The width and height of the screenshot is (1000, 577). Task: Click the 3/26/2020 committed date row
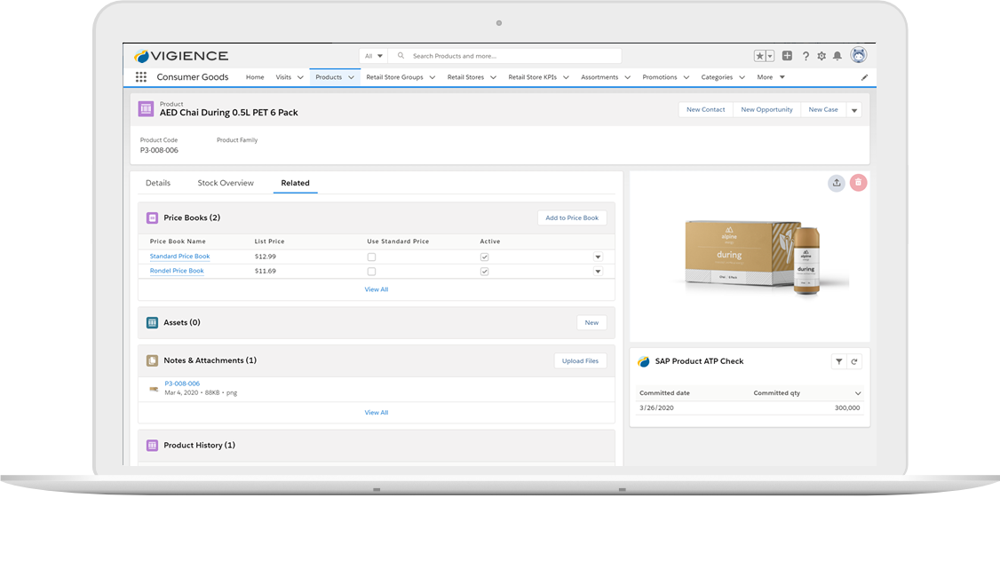click(750, 408)
